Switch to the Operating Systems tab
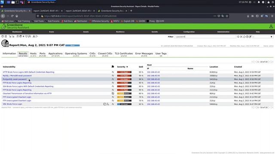275x154 pixels. click(76, 54)
